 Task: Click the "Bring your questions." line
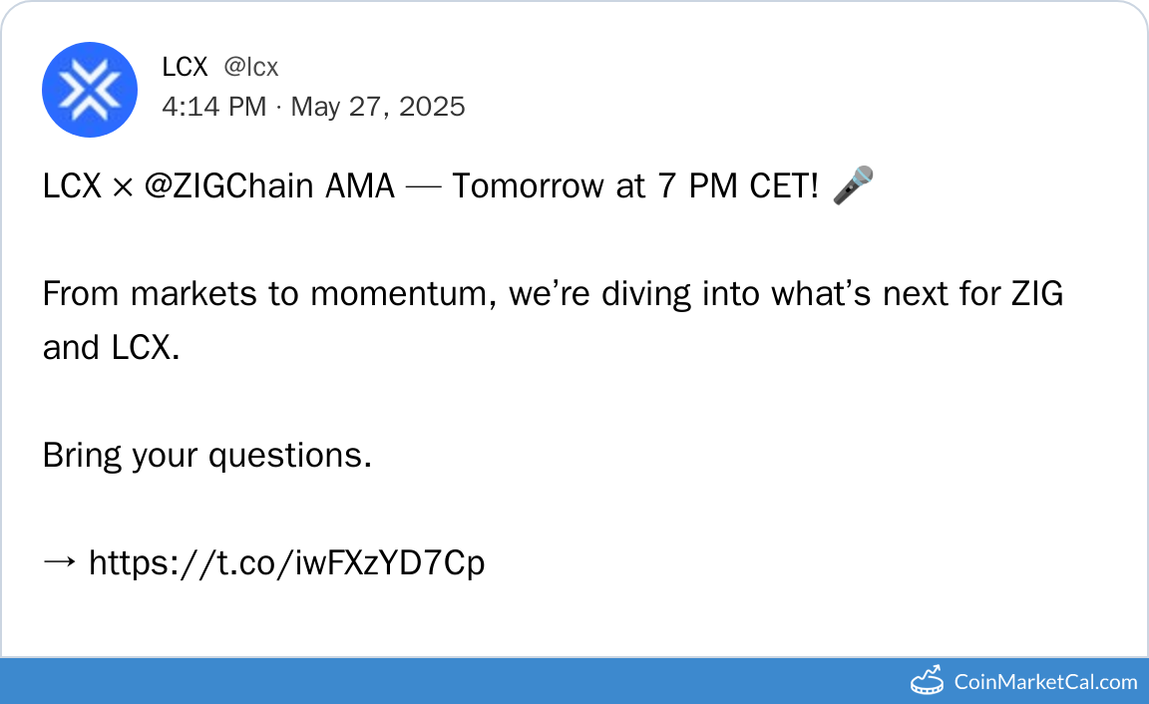[207, 456]
